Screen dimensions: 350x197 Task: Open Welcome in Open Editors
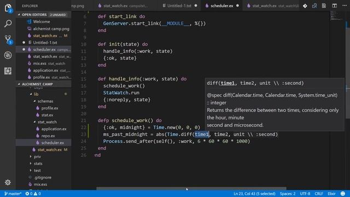[x=44, y=22]
